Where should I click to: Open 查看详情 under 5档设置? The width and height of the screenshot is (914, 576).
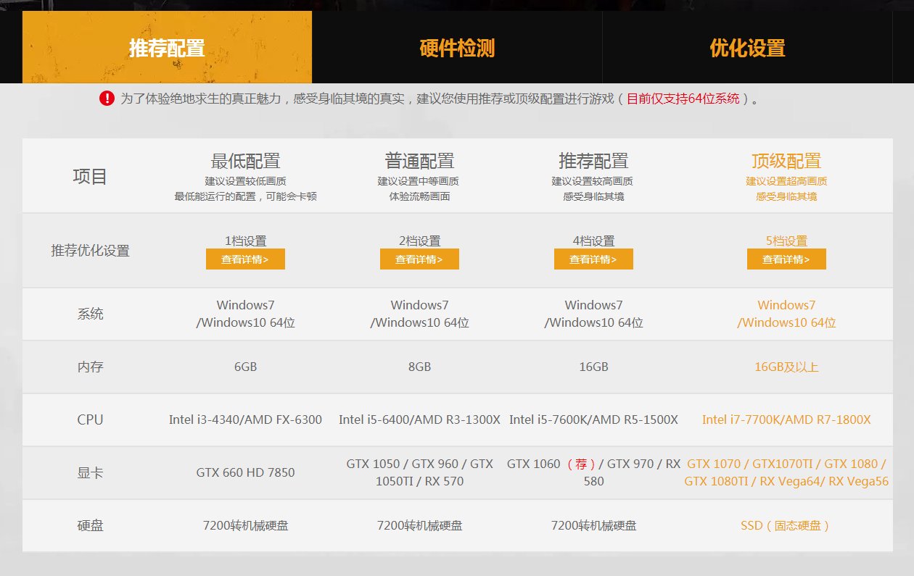tap(786, 259)
